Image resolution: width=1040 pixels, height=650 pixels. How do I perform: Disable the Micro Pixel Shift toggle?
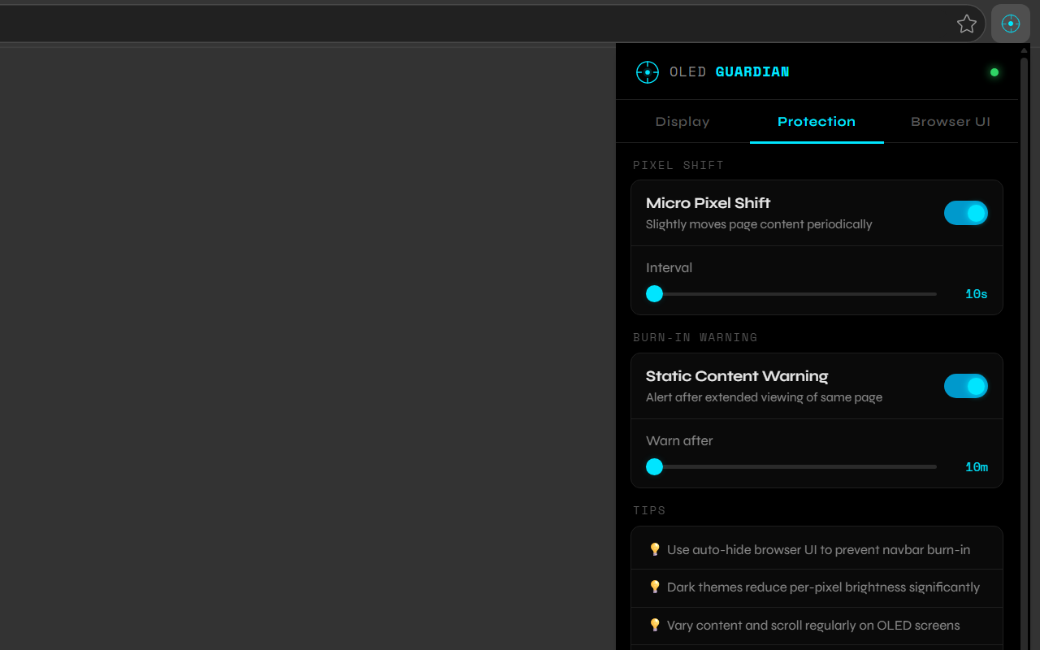pyautogui.click(x=966, y=213)
